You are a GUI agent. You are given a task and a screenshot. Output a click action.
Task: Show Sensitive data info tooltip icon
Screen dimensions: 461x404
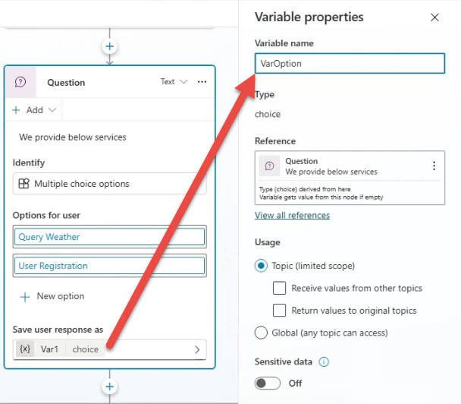pos(324,361)
